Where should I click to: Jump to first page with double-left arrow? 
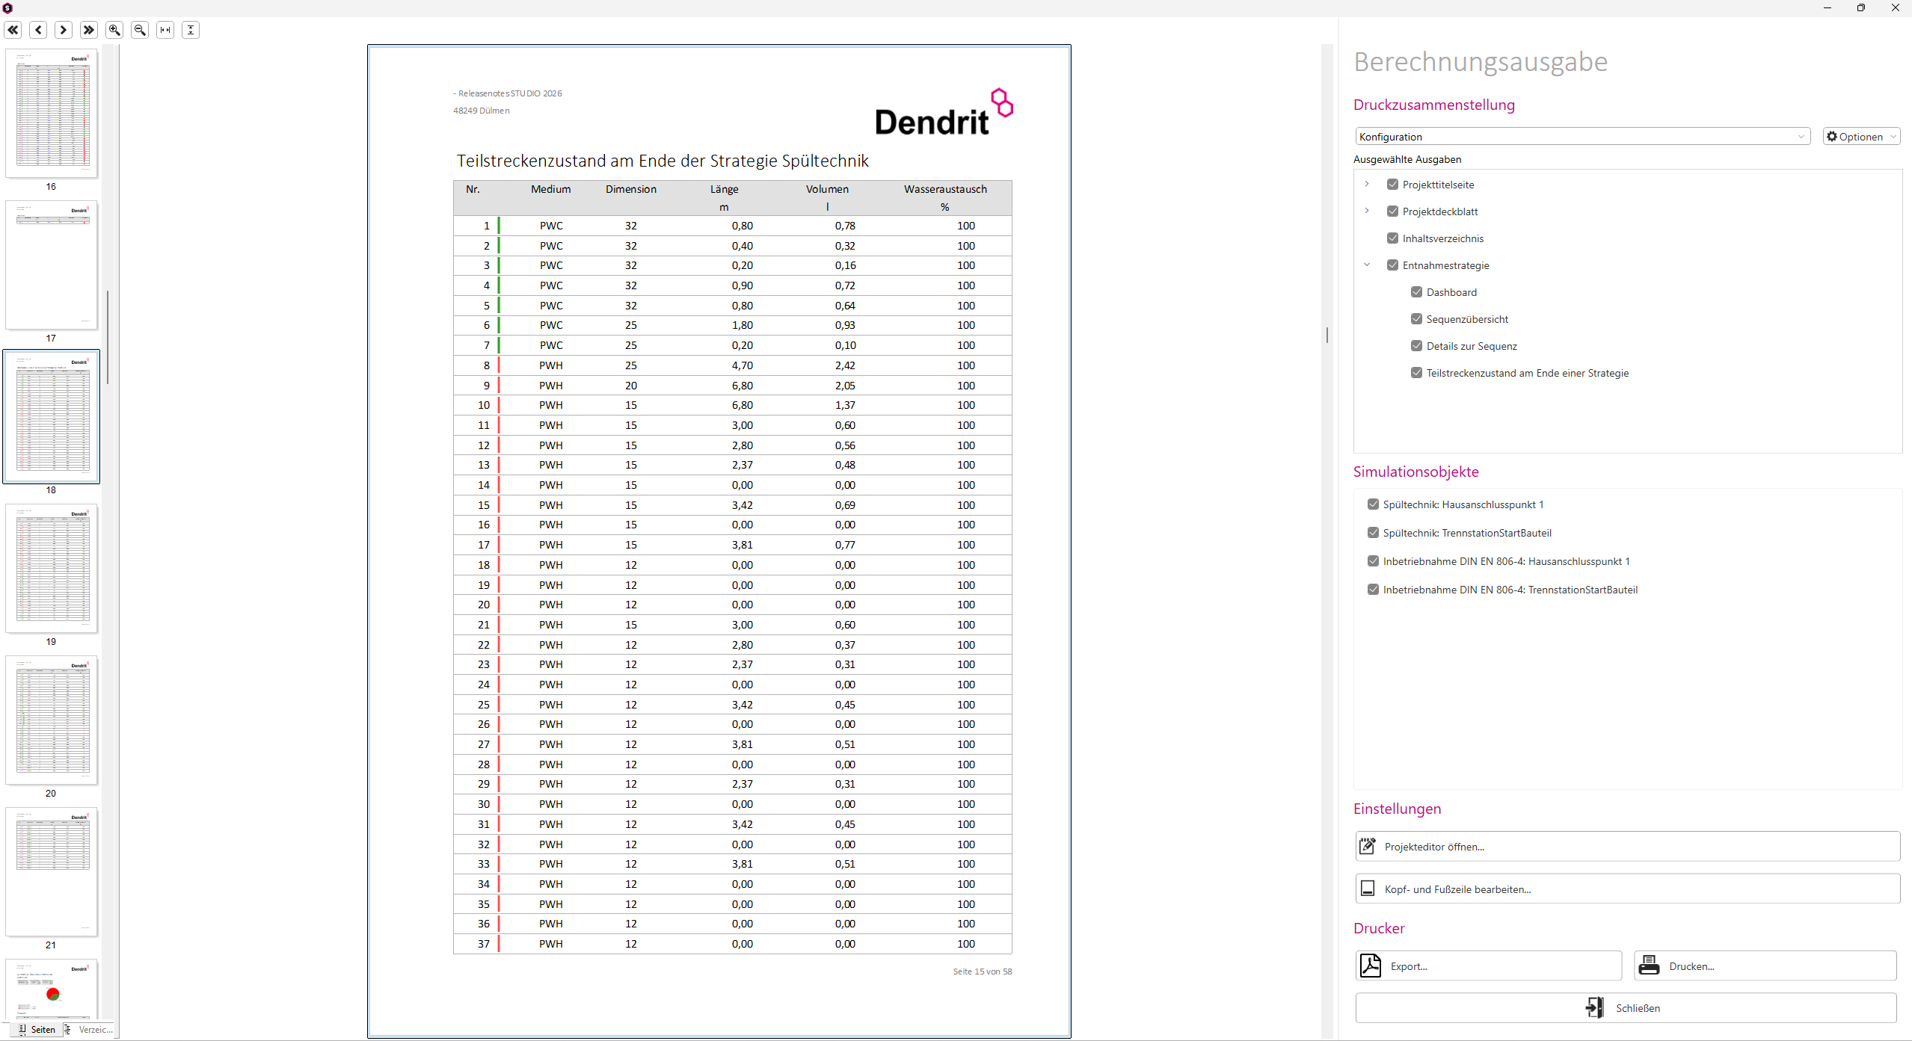pos(13,30)
